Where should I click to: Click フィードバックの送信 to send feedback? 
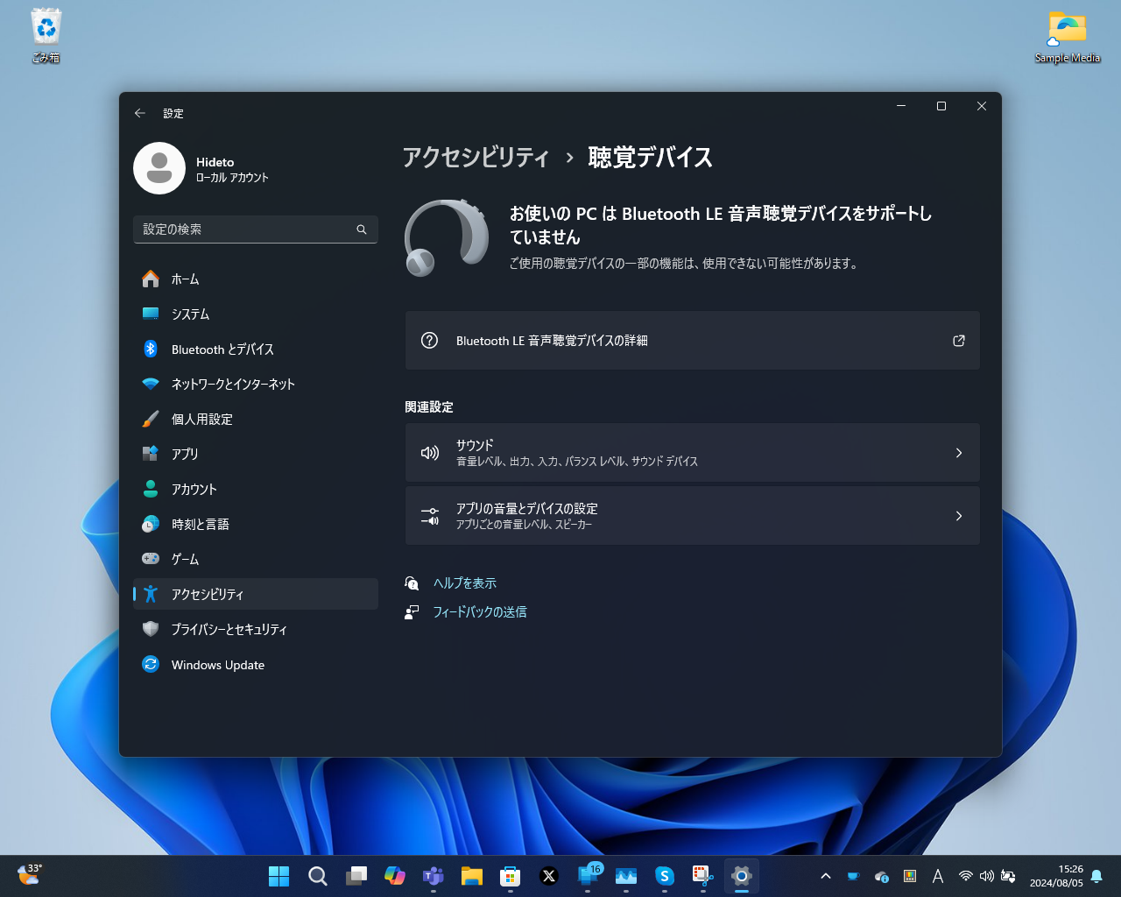tap(481, 611)
